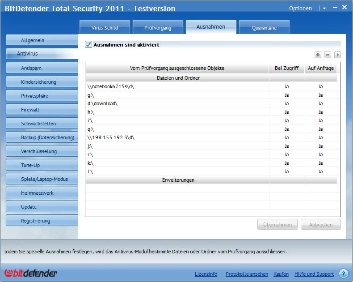Open the blue help question mark icon
Image resolution: width=353 pixels, height=282 pixels.
point(343,273)
